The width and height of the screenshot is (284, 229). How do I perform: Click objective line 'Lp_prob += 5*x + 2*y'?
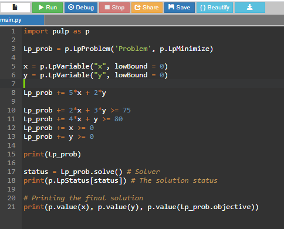pos(65,93)
